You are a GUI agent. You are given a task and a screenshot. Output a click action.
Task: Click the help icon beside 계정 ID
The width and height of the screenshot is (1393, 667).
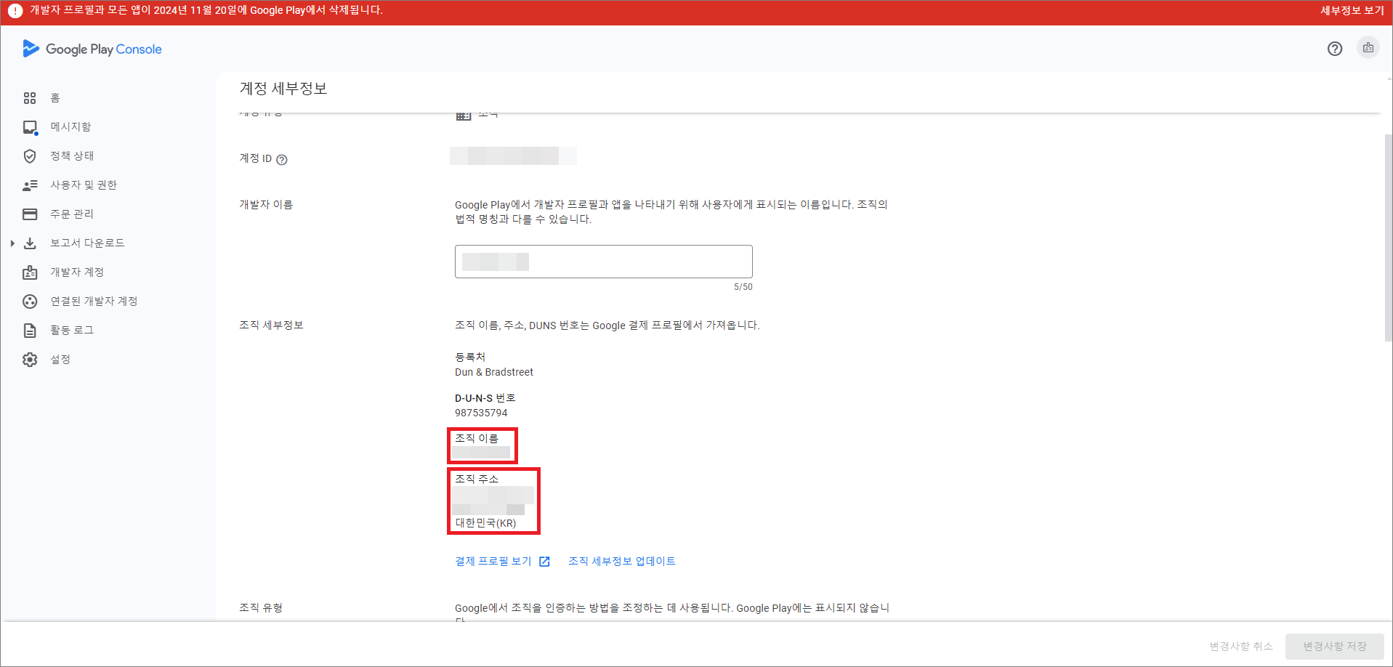pos(282,160)
